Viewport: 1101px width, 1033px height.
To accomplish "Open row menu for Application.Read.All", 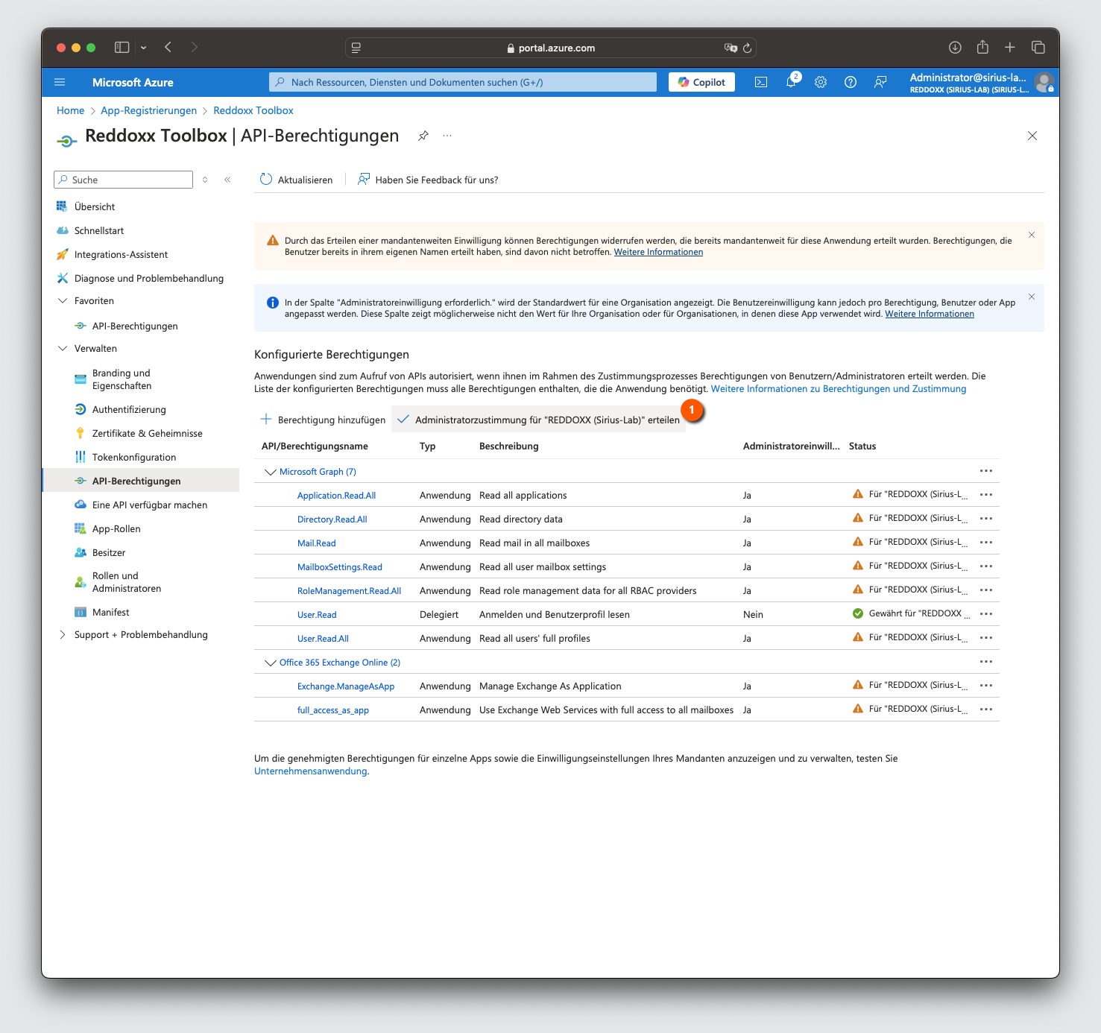I will coord(986,495).
